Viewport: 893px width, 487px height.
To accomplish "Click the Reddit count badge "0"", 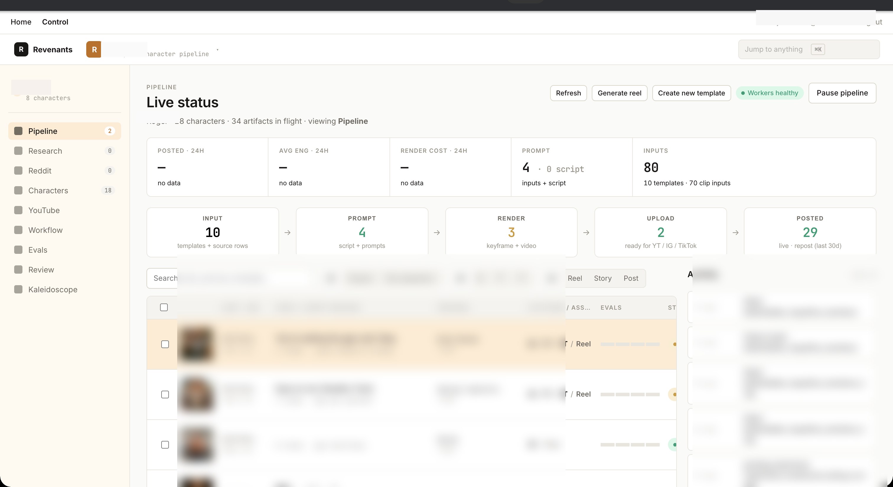I will pos(110,170).
